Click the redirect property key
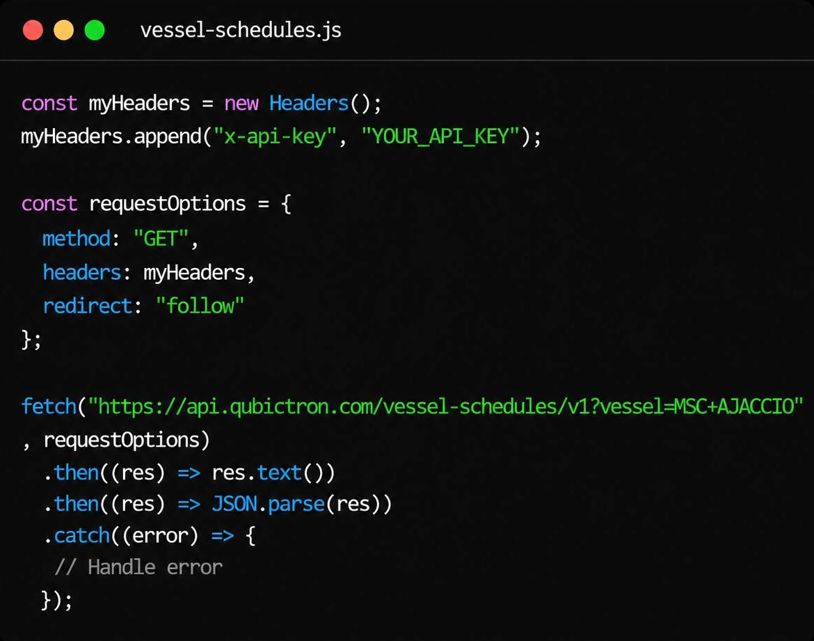This screenshot has height=641, width=814. click(x=88, y=306)
